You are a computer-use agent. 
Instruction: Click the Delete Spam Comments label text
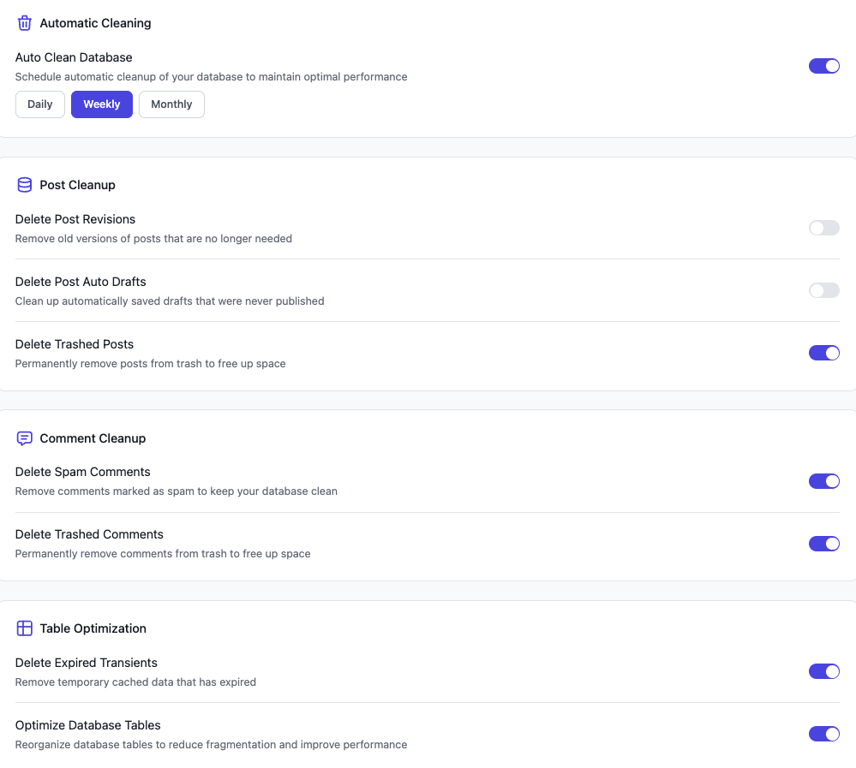(82, 472)
